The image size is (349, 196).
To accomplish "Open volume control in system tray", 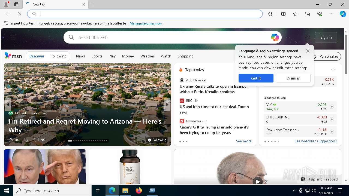I will [314, 191].
